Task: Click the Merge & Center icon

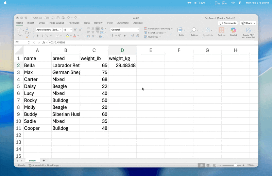Action: click(x=102, y=33)
